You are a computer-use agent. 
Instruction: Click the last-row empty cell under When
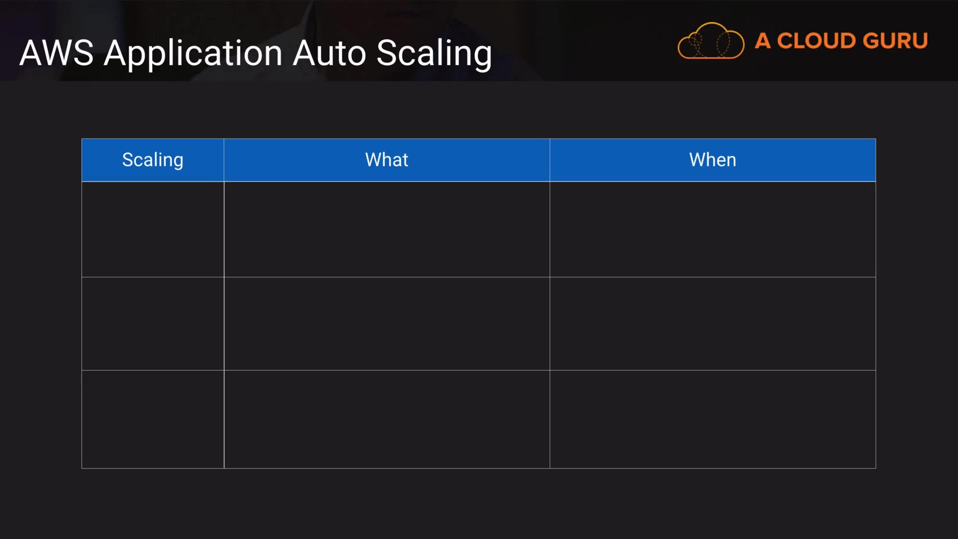pos(713,419)
